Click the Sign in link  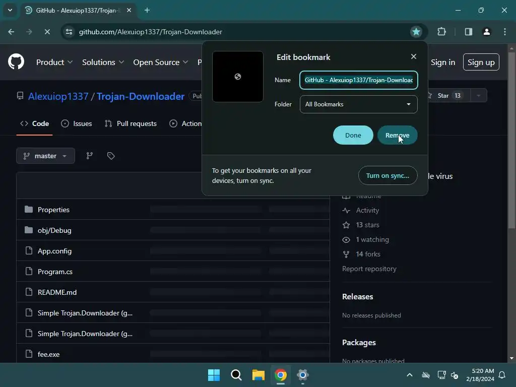point(443,62)
